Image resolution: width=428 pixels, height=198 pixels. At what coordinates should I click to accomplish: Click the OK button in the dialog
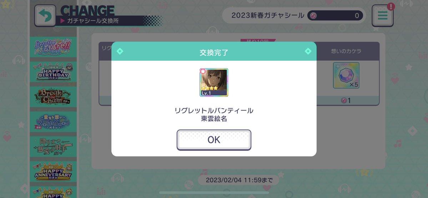214,140
